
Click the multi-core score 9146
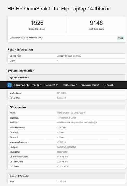[x=96, y=23]
